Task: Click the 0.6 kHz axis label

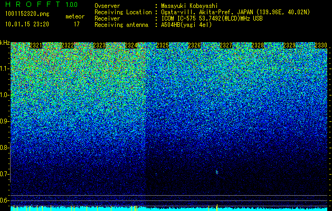Action: (5, 200)
